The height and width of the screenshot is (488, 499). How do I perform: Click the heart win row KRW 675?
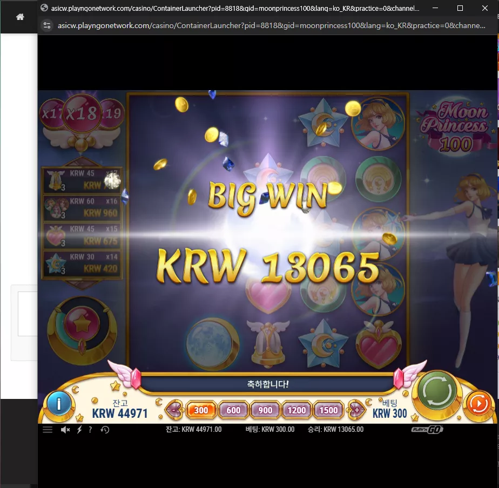pyautogui.click(x=82, y=235)
